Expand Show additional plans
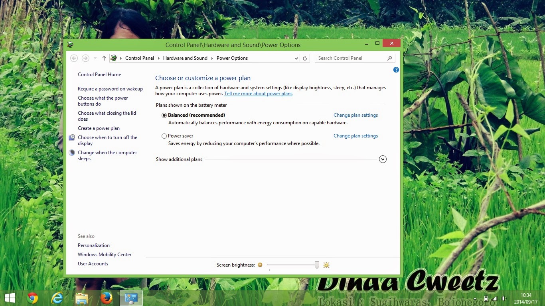The height and width of the screenshot is (306, 545). coord(383,159)
